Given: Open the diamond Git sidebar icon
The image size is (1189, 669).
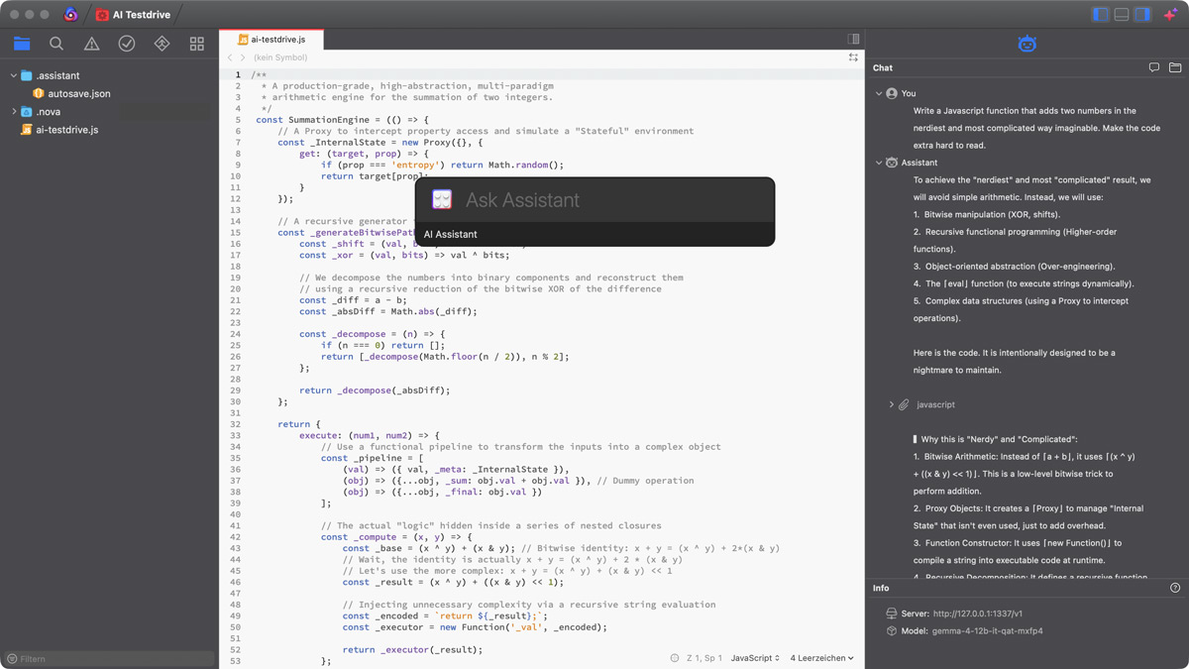Looking at the screenshot, I should point(162,44).
